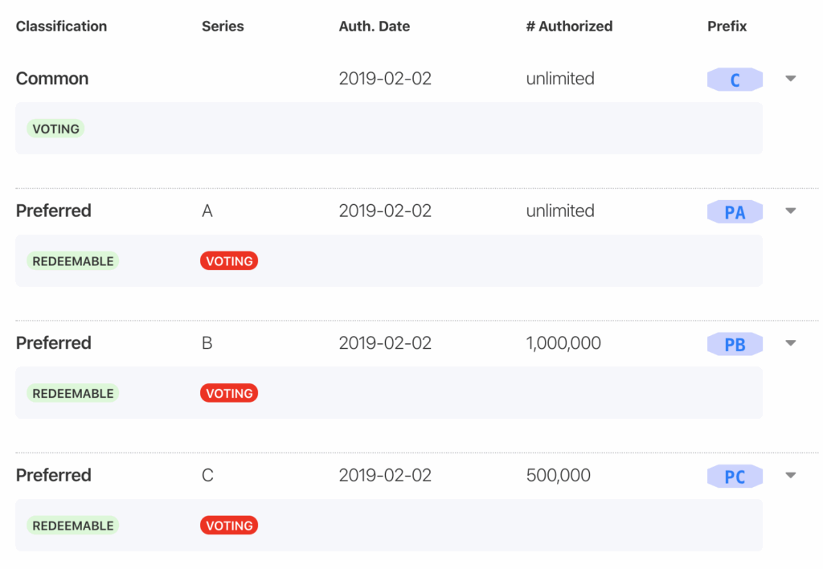Click REDEEMABLE tag on Preferred Series A
This screenshot has width=823, height=569.
pyautogui.click(x=73, y=261)
